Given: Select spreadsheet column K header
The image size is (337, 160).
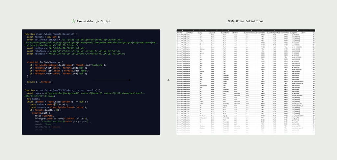Looking at the screenshot, I should 298,31.
